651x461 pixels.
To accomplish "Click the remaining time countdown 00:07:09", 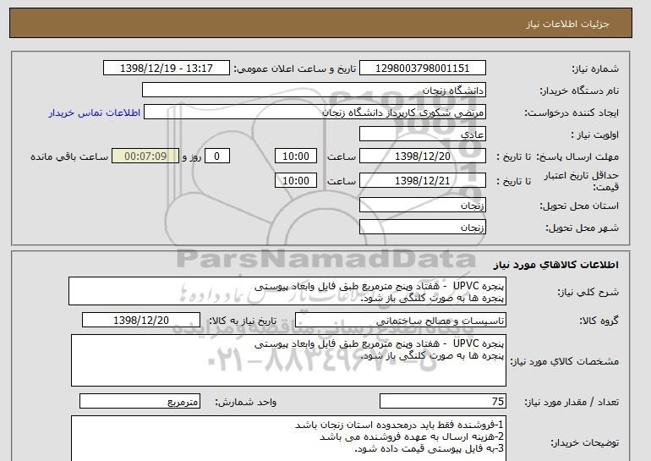I will pyautogui.click(x=145, y=156).
